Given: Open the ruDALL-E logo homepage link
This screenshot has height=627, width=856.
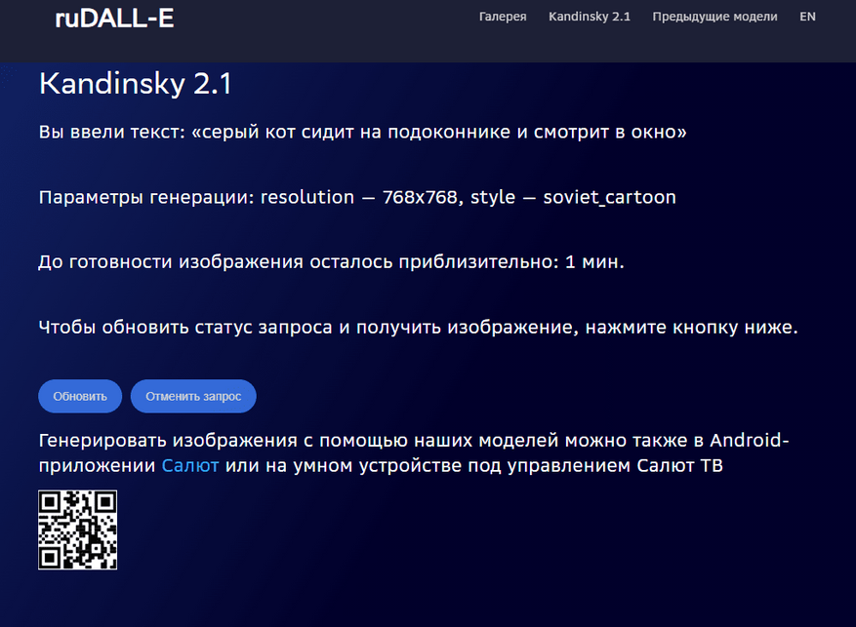Looking at the screenshot, I should tap(114, 19).
